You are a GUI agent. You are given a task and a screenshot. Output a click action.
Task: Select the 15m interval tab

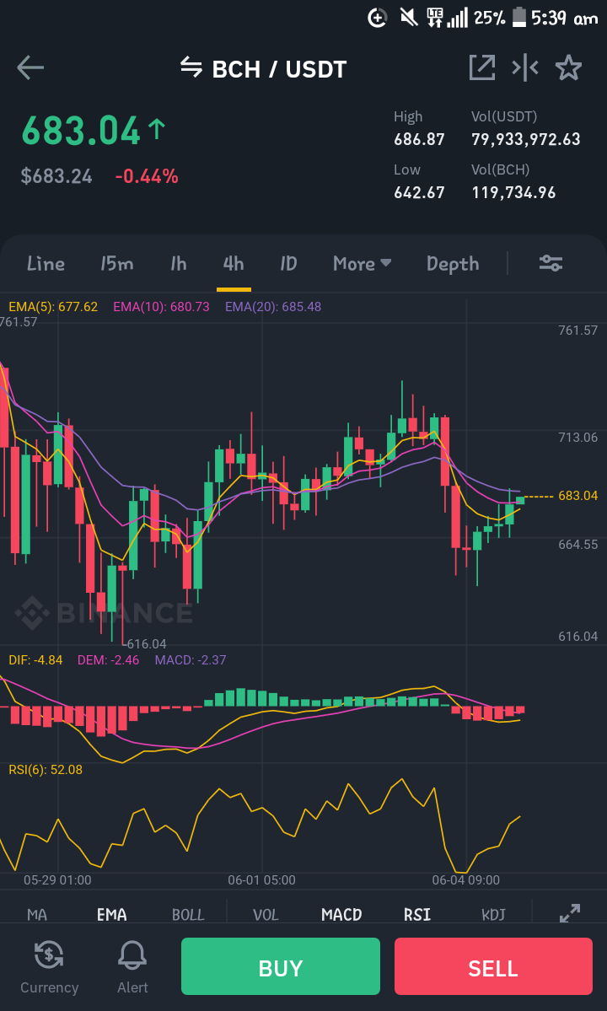coord(116,263)
